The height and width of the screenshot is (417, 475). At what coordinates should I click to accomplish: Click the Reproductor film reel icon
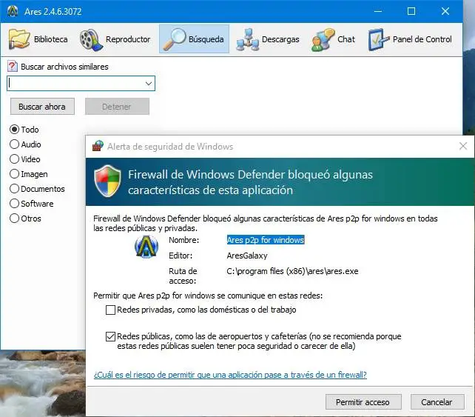[91, 39]
